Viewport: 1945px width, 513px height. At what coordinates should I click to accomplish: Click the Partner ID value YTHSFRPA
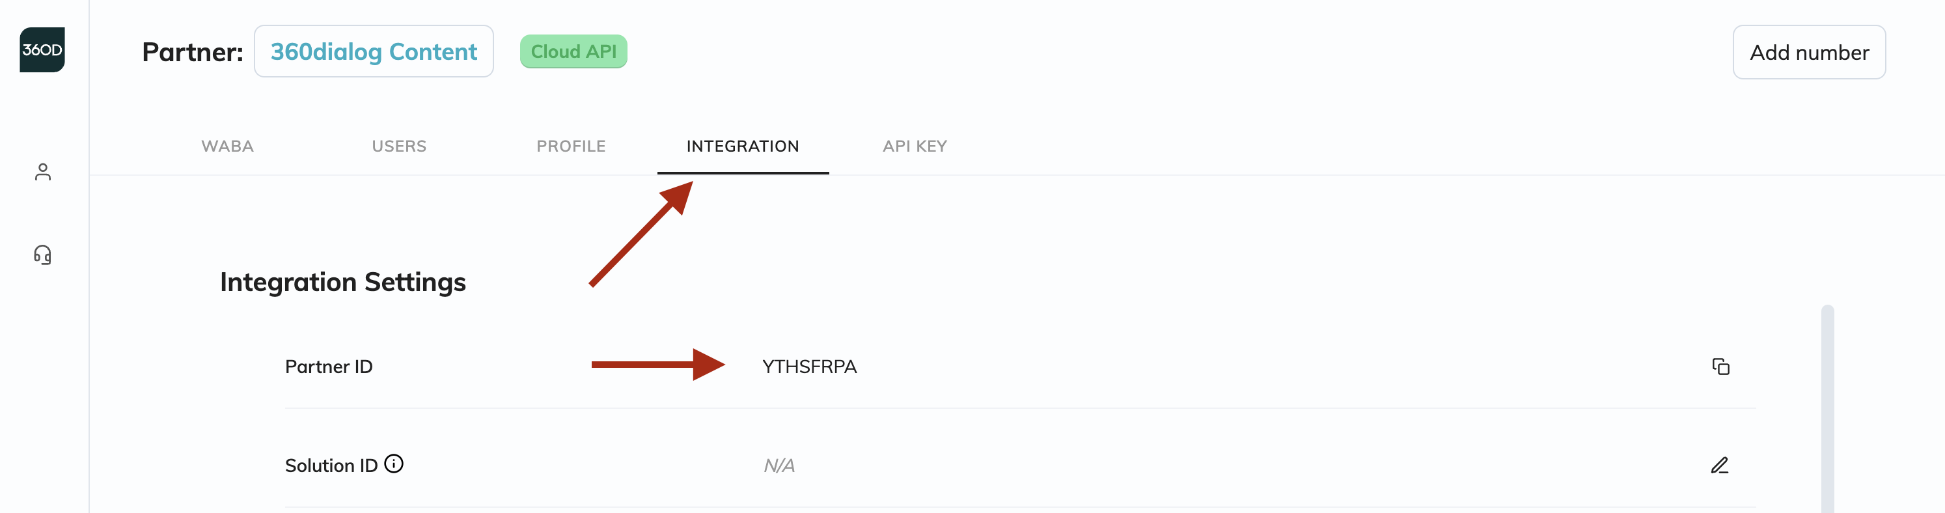808,367
